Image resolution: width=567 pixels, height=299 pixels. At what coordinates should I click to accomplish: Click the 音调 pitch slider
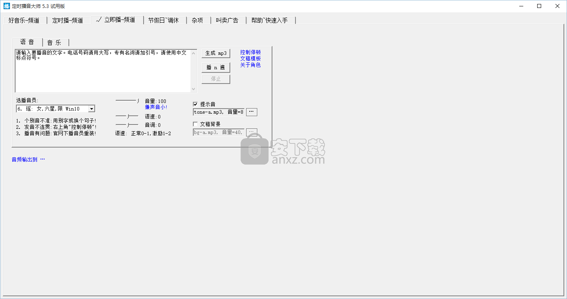click(127, 125)
